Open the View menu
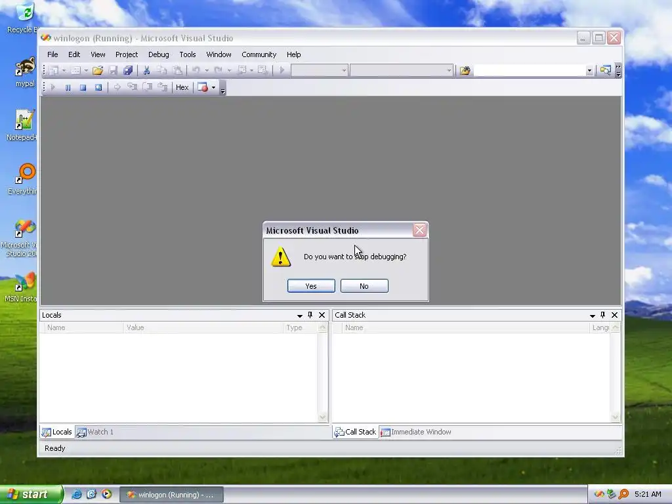Screen dimensions: 672x504 (98, 54)
